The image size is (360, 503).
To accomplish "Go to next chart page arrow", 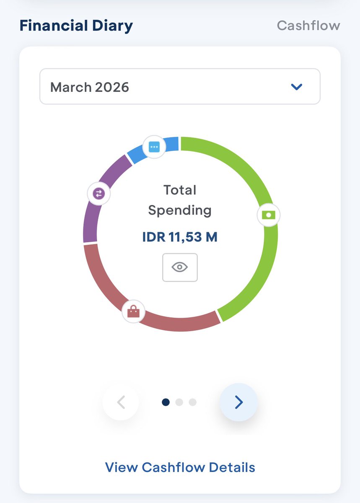I will [238, 402].
